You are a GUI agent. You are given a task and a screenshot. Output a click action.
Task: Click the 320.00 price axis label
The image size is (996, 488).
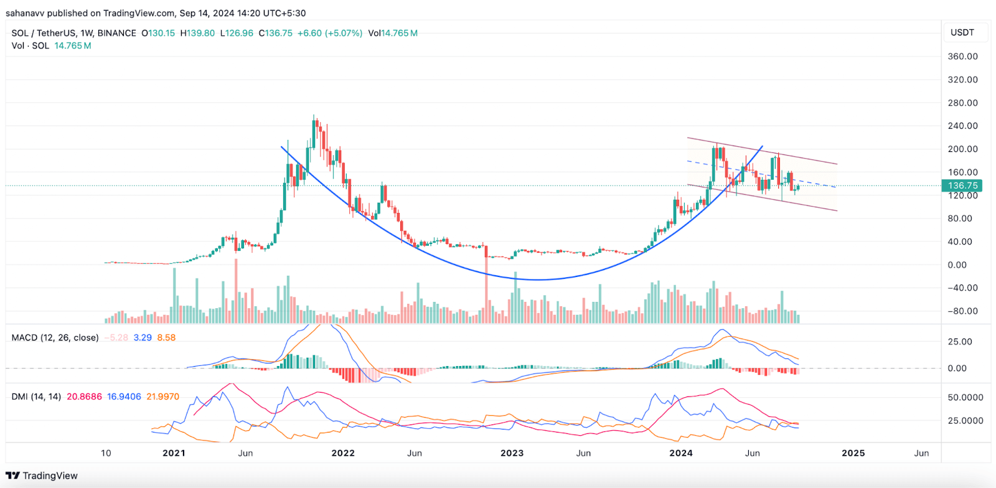[962, 80]
